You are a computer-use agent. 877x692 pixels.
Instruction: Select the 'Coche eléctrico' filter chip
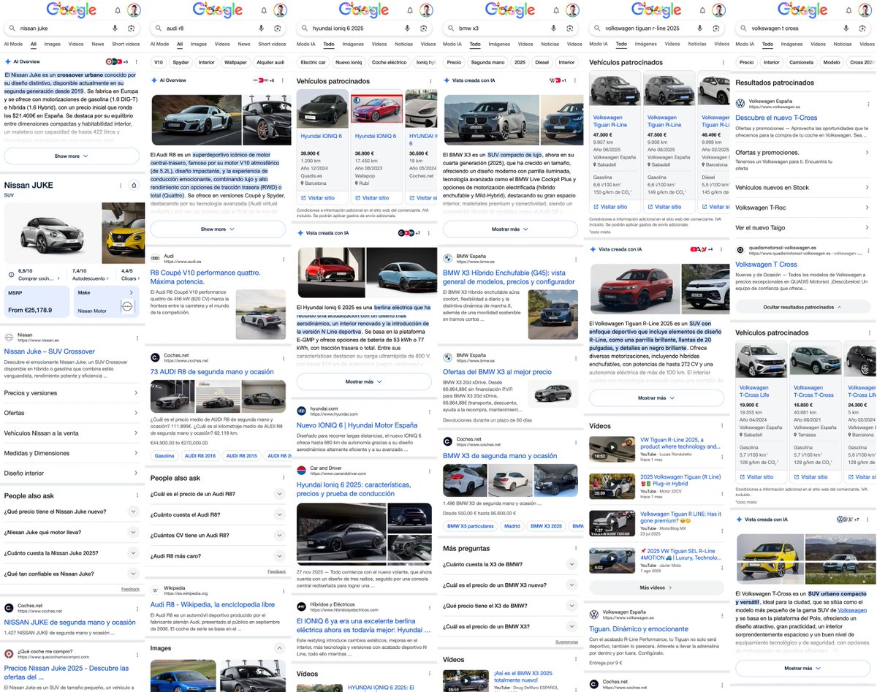pos(389,62)
